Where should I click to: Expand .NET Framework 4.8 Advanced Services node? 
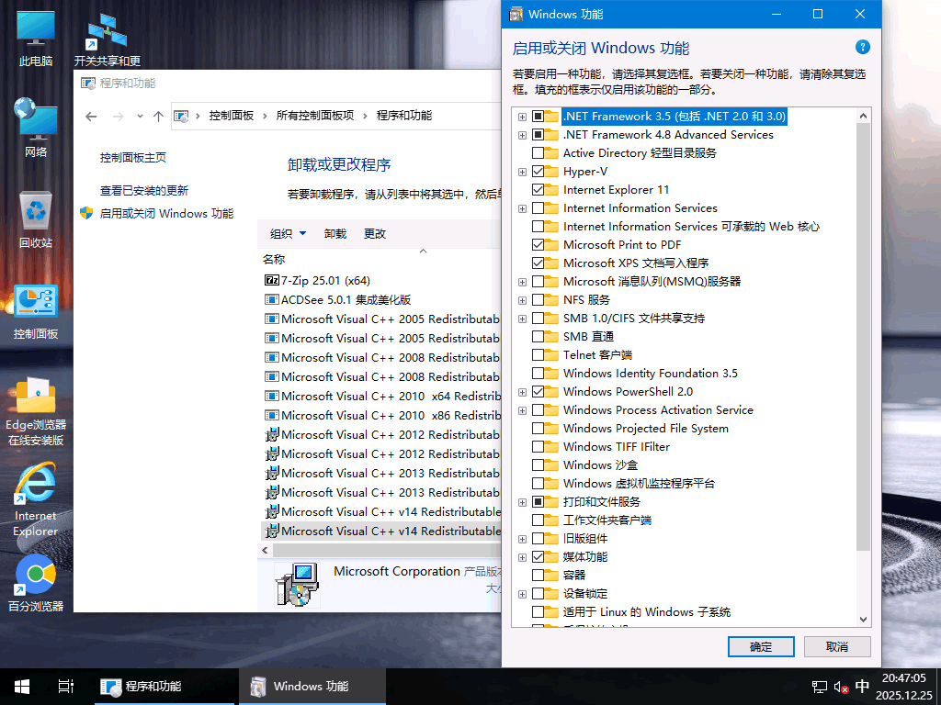(522, 136)
